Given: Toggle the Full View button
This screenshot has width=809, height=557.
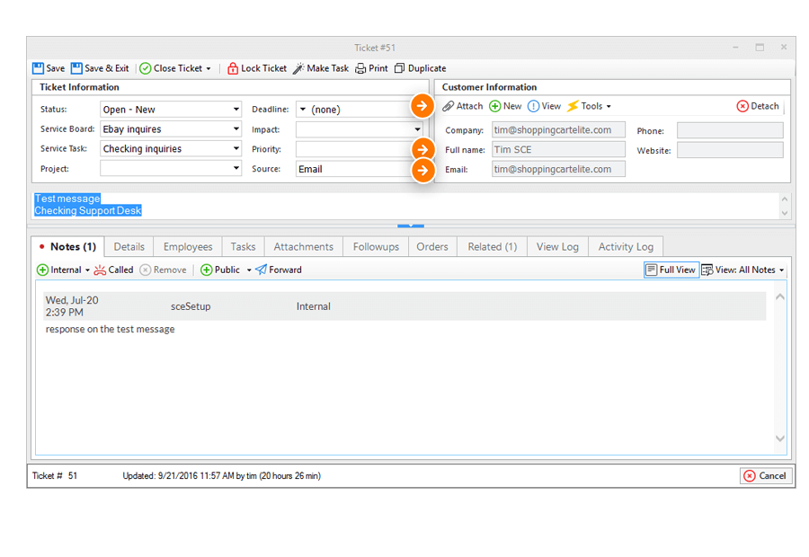Looking at the screenshot, I should 671,270.
